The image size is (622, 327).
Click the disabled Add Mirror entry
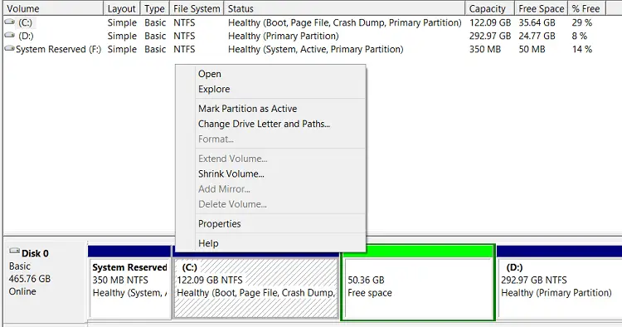click(224, 189)
